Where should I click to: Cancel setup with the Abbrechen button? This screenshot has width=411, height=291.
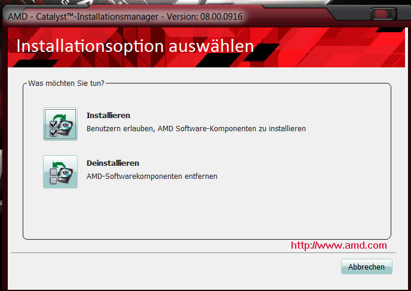pyautogui.click(x=367, y=267)
